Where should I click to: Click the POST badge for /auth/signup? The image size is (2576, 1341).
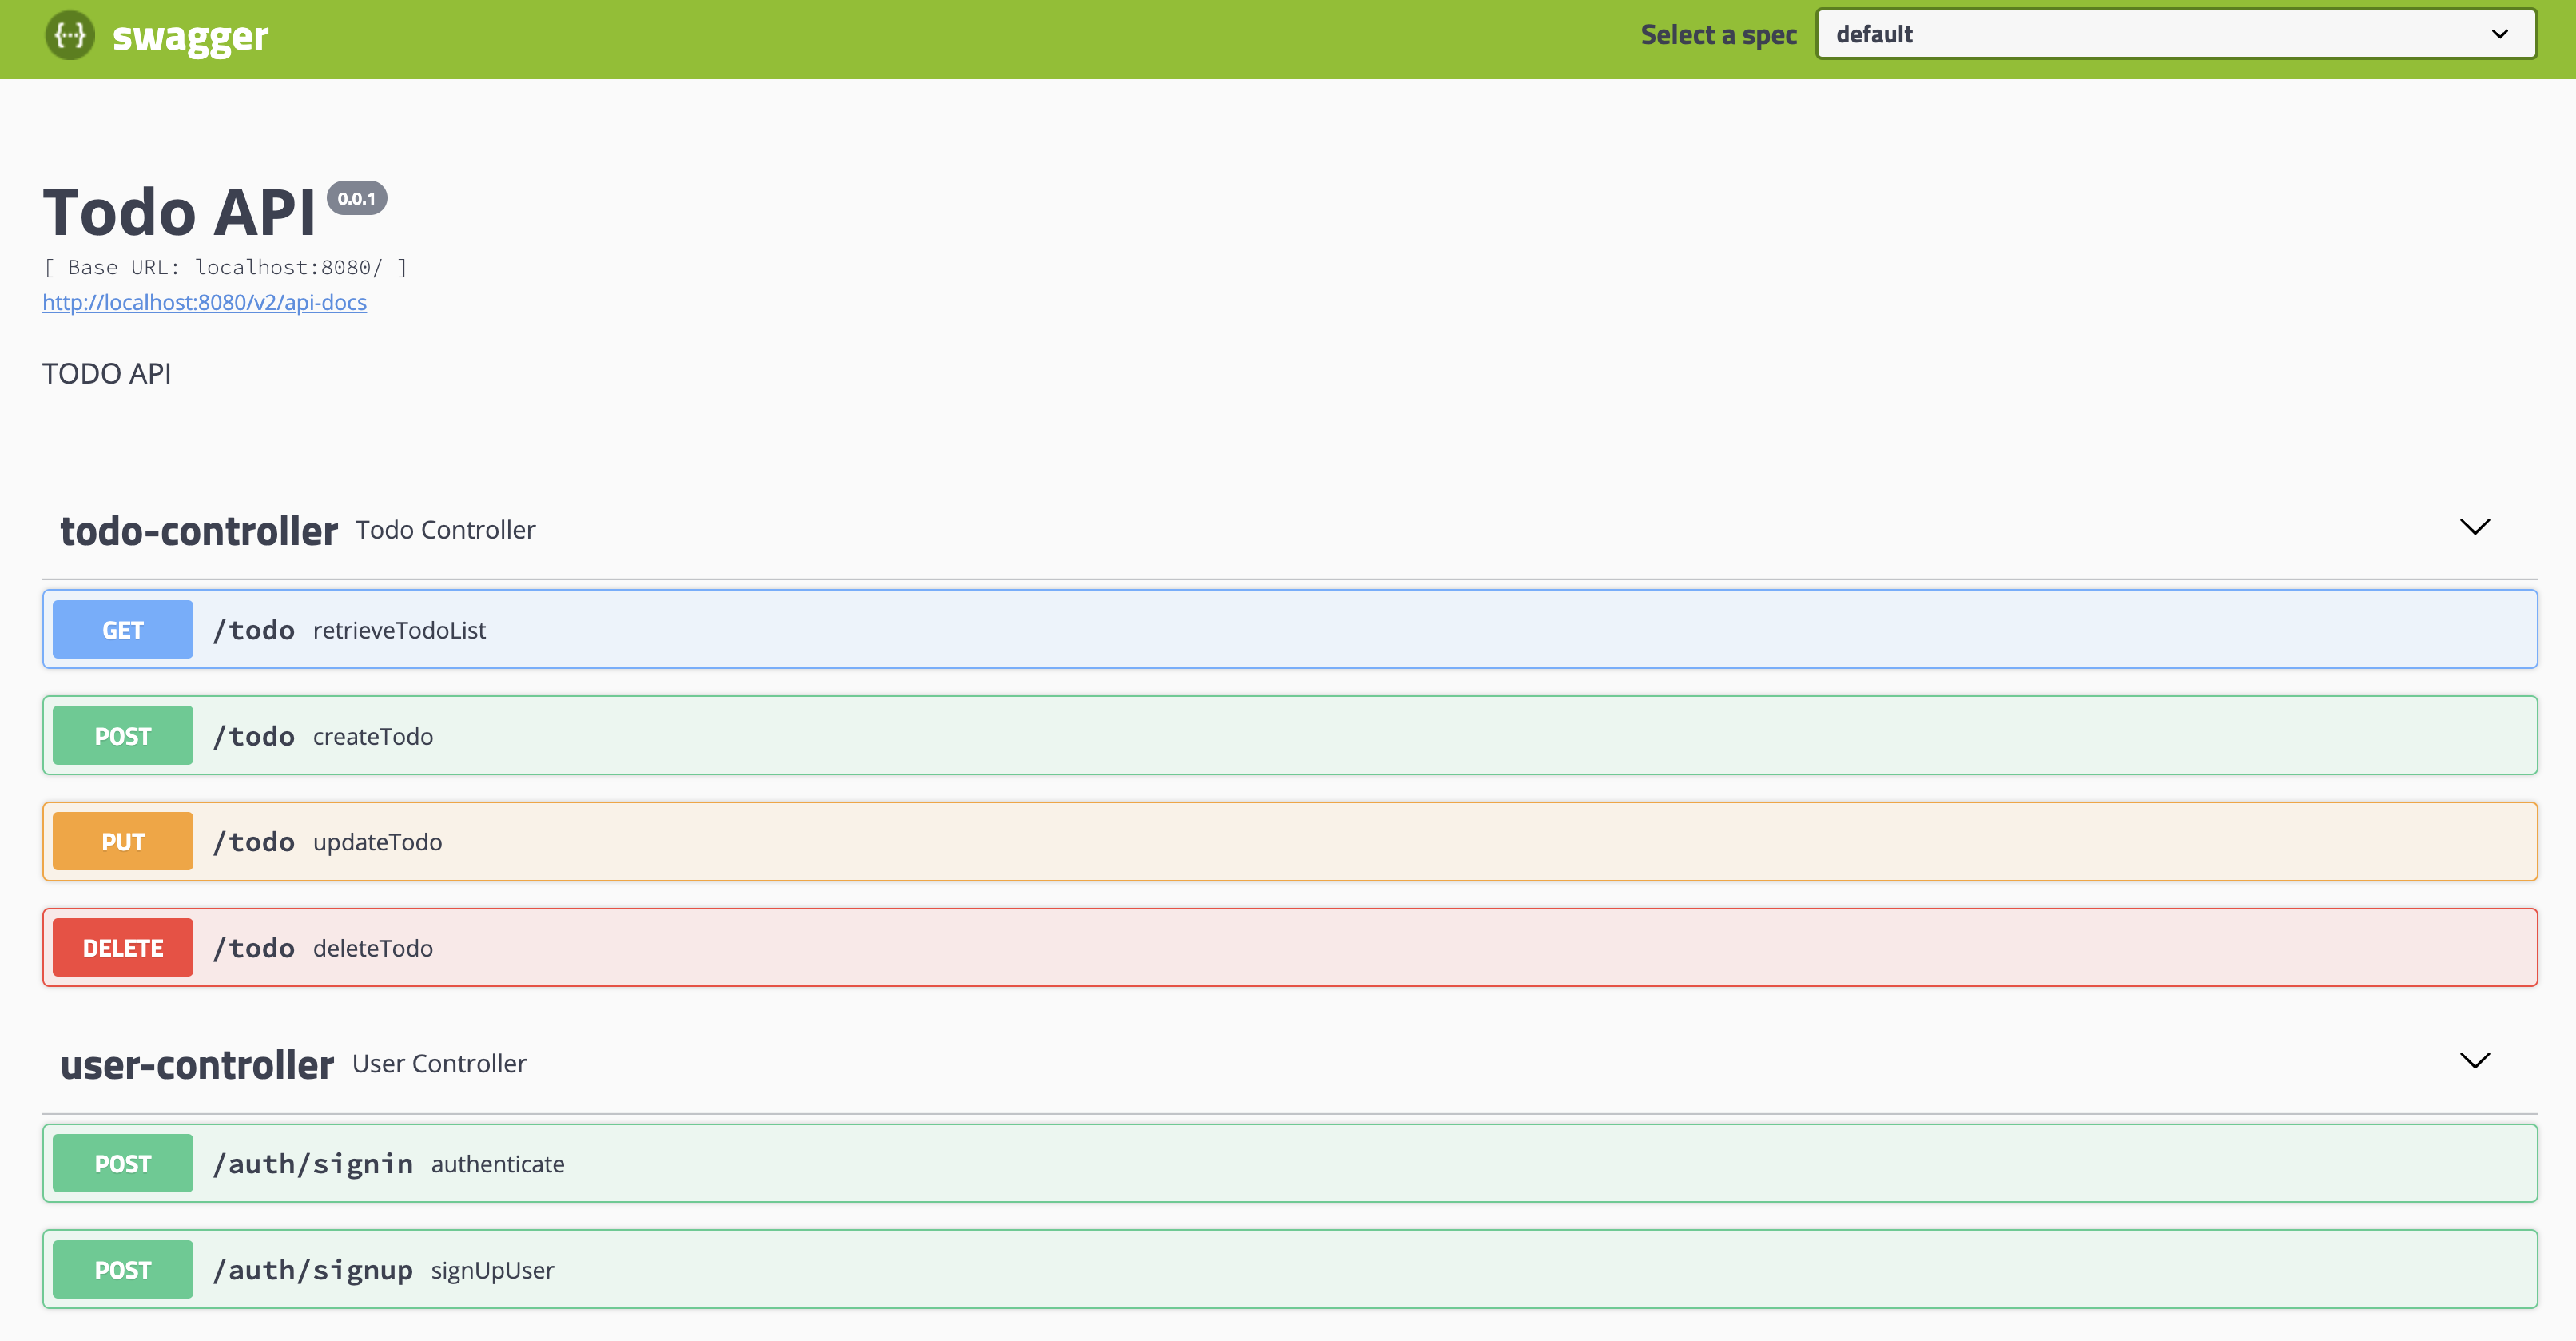pos(122,1269)
